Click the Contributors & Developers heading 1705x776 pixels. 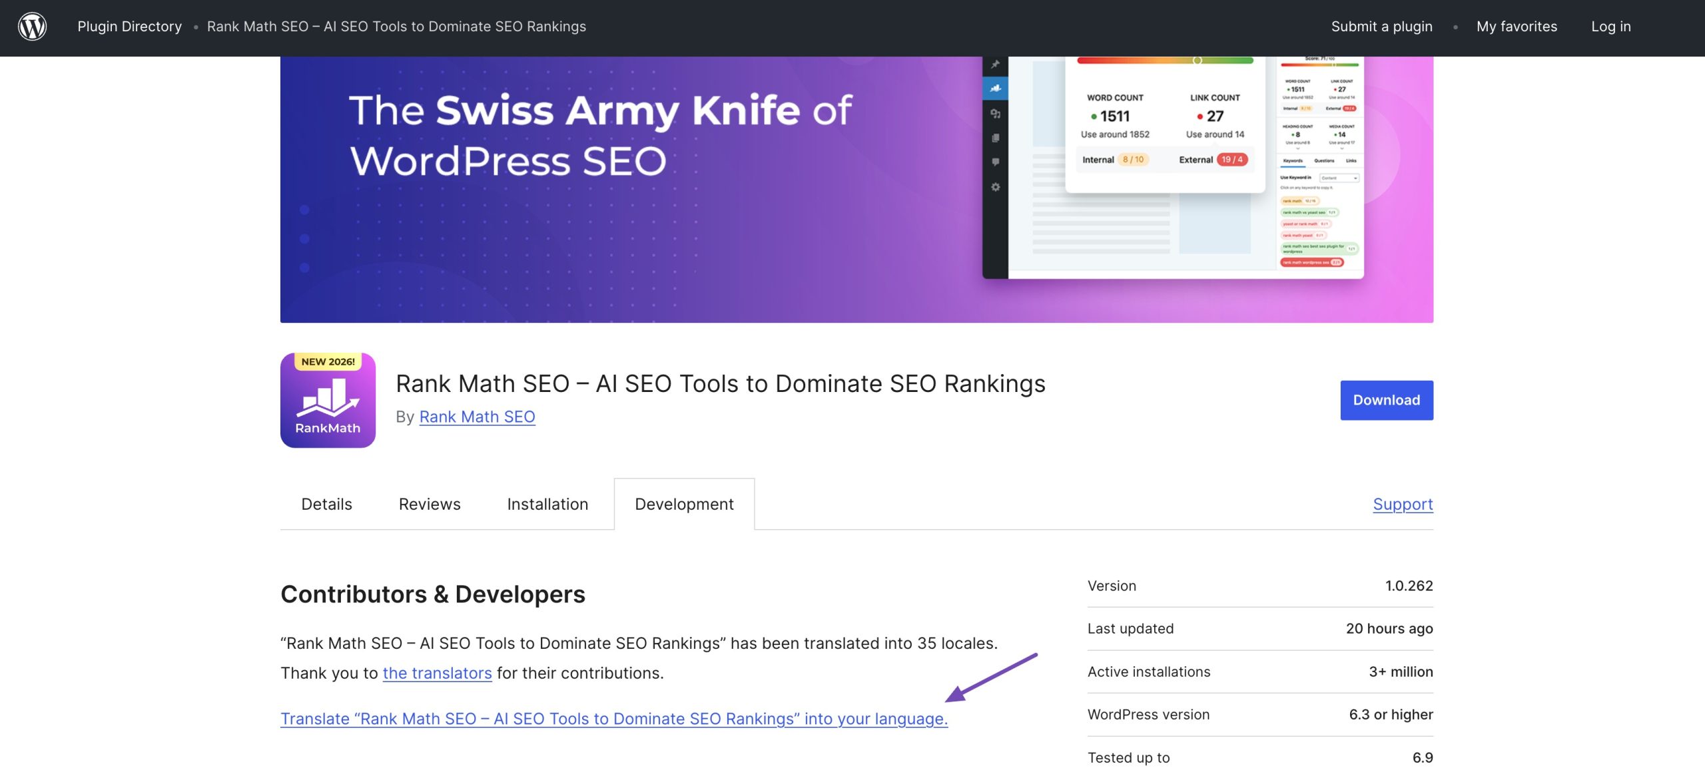(433, 594)
